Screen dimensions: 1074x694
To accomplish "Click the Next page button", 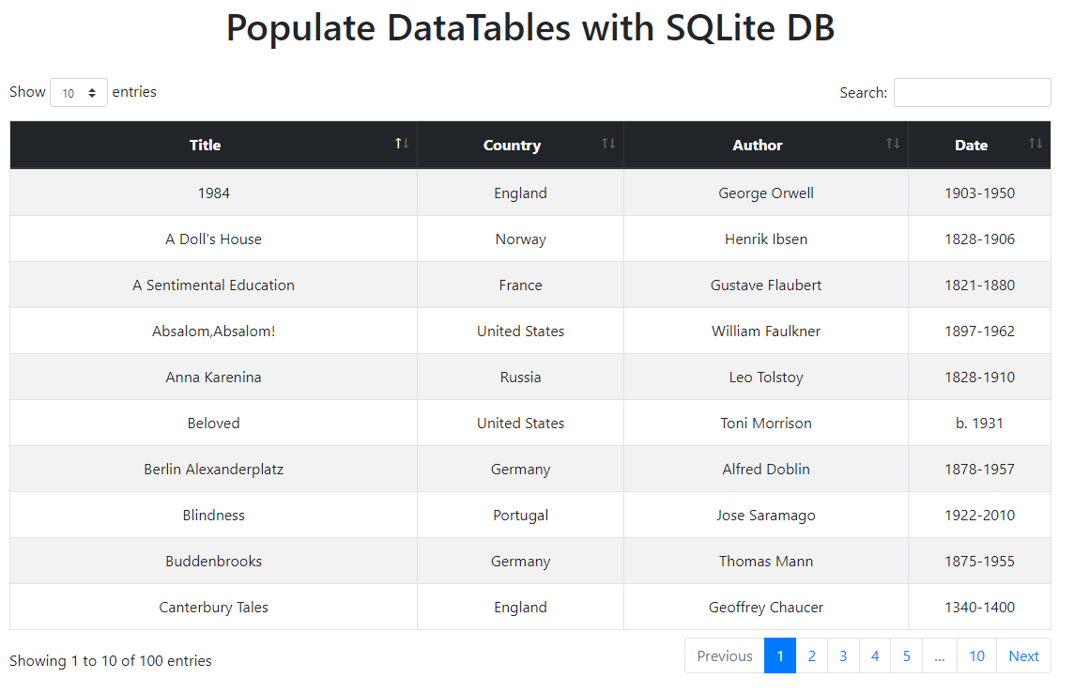I will 1023,655.
